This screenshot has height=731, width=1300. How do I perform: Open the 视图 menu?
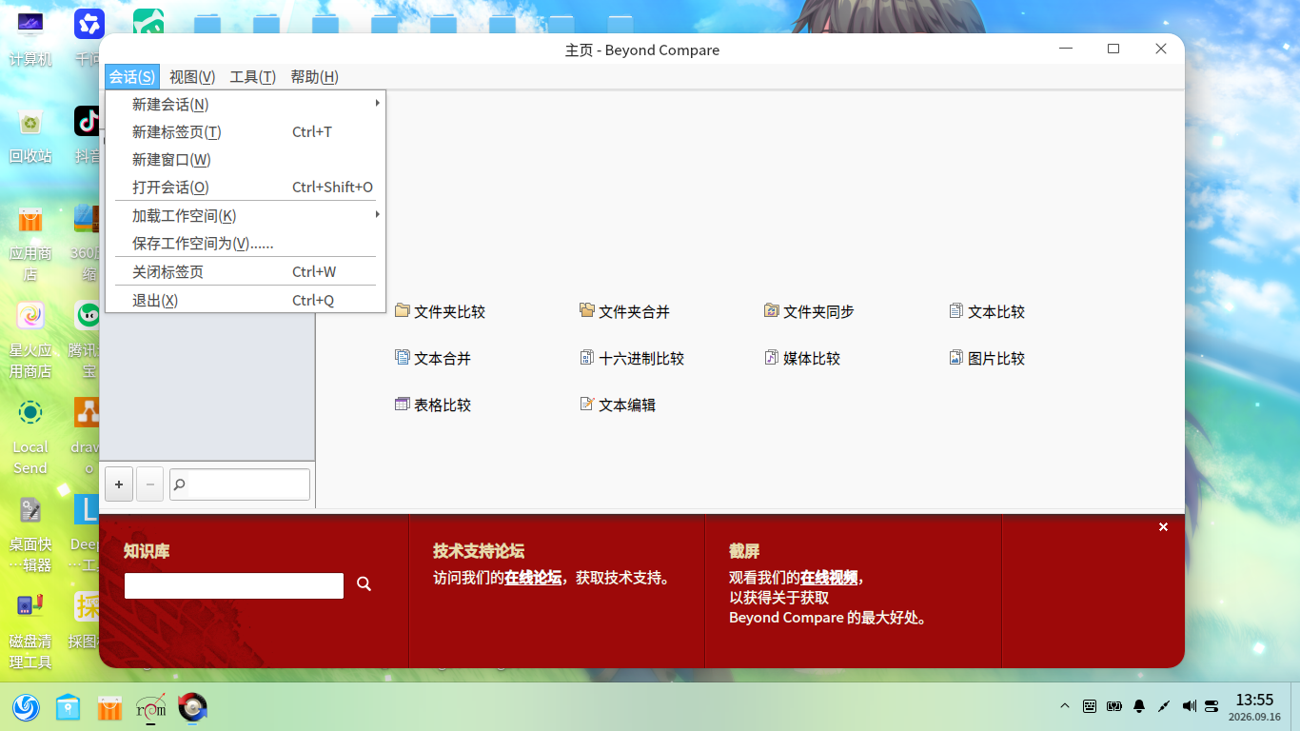pyautogui.click(x=192, y=77)
